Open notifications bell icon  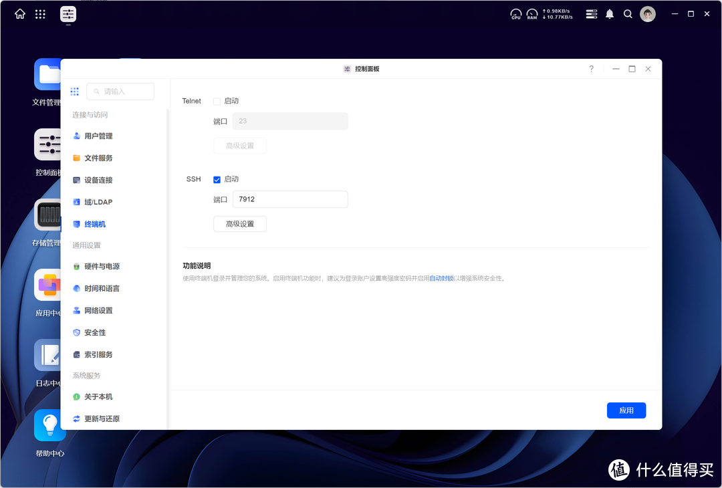pos(610,14)
